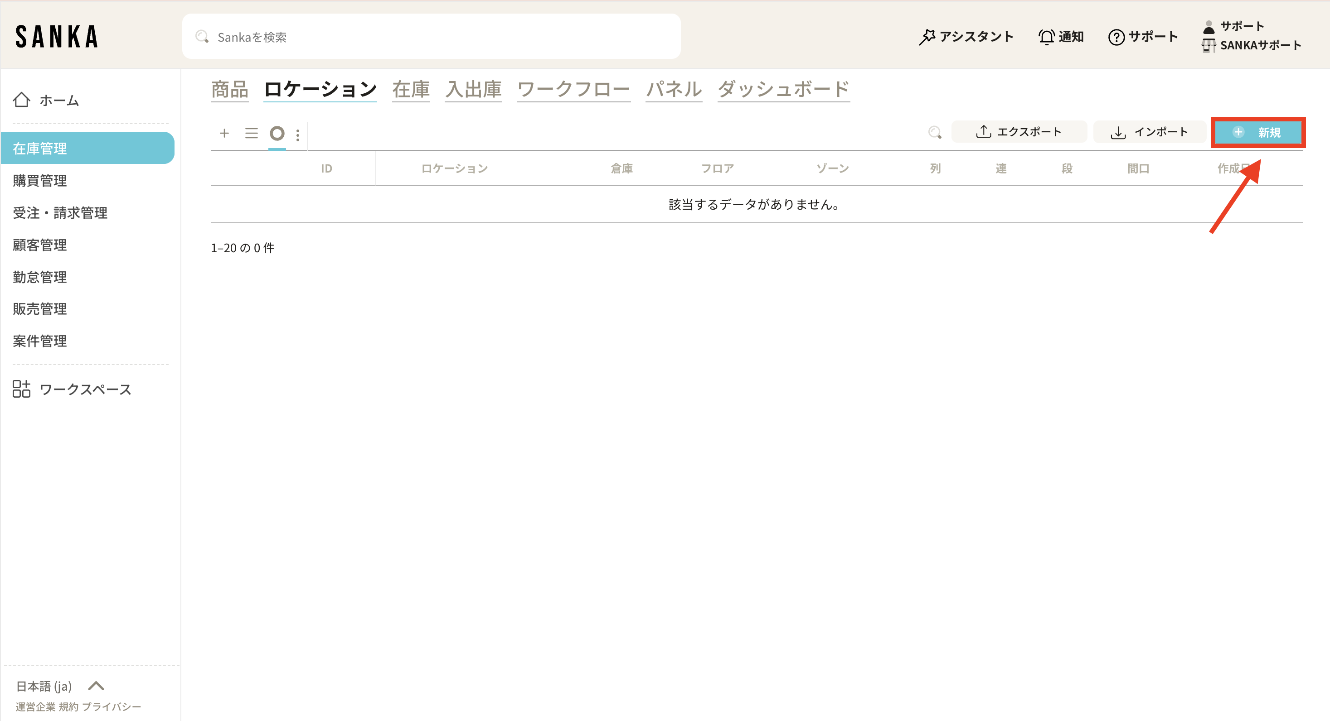Switch to the 在庫 tab
This screenshot has height=721, width=1330.
411,89
